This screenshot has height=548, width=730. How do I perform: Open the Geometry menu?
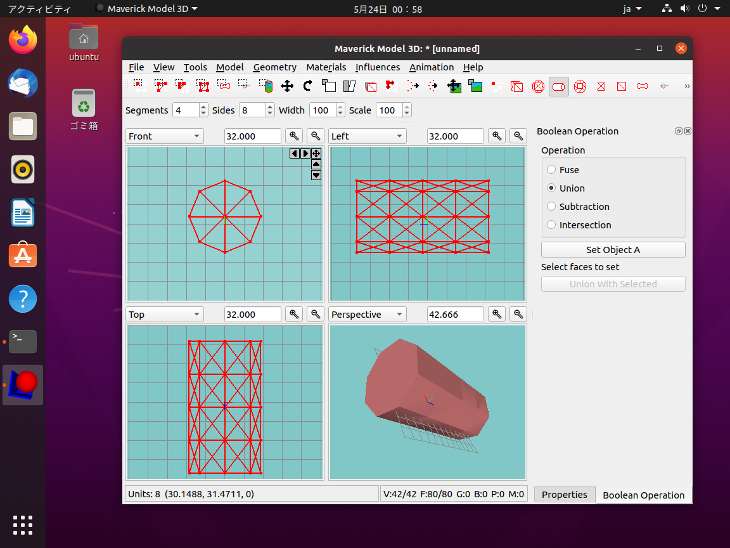click(x=274, y=67)
